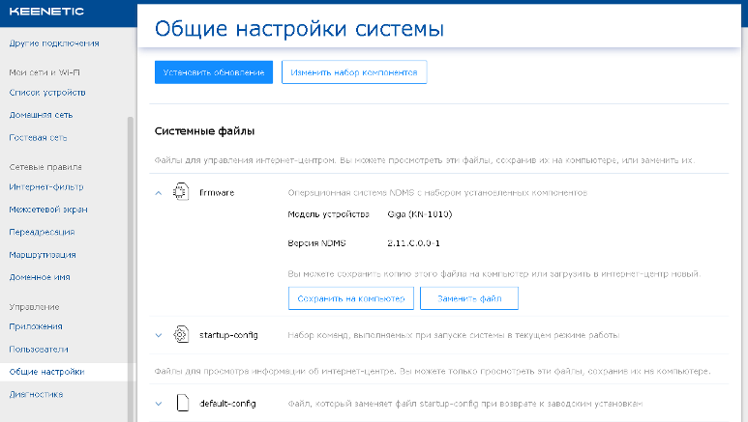Open Список устройств menu item
The height and width of the screenshot is (422, 748).
click(x=47, y=93)
